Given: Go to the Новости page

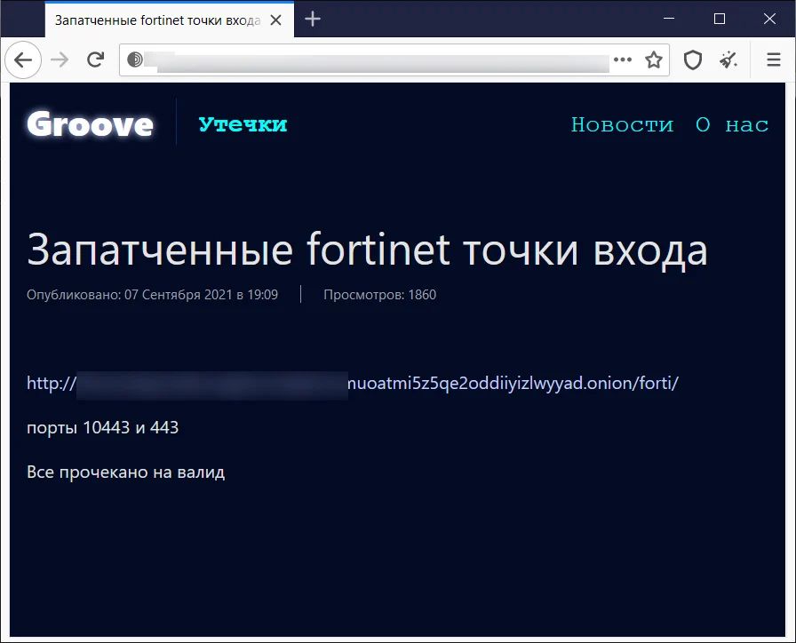Looking at the screenshot, I should [622, 124].
